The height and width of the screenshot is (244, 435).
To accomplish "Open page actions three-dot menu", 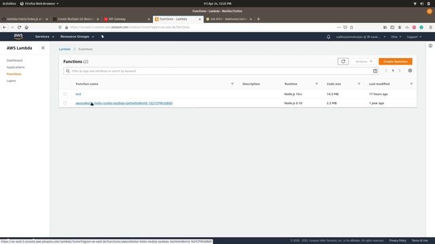I will (x=338, y=27).
